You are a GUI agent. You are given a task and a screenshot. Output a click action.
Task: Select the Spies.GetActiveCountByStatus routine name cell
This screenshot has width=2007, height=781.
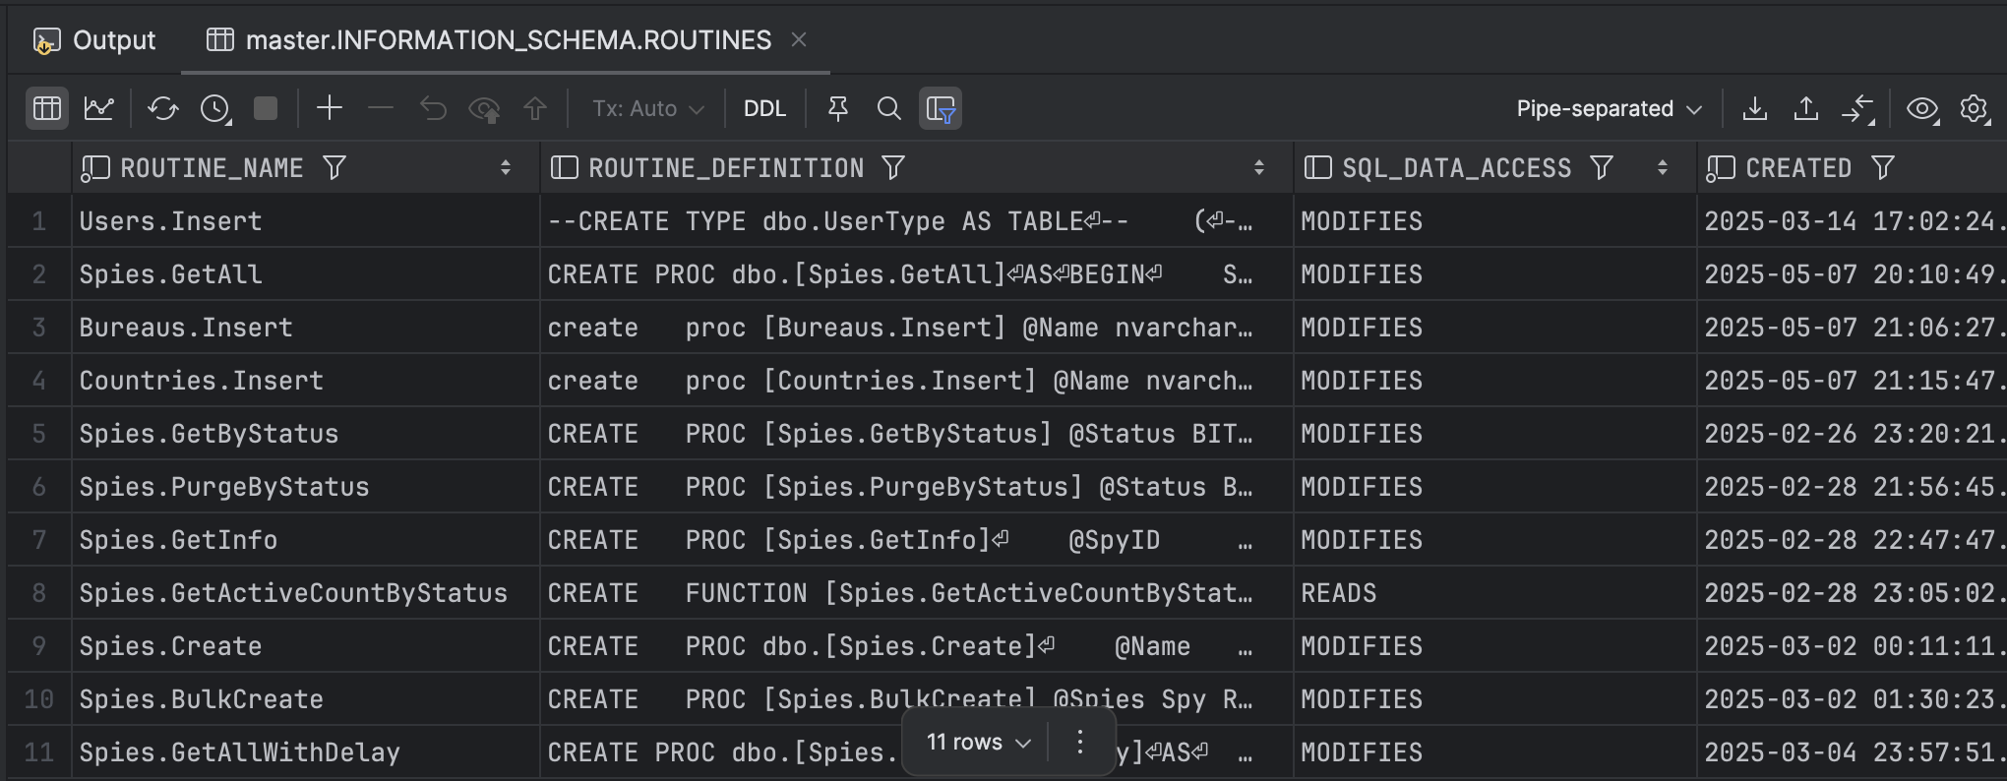(x=293, y=593)
